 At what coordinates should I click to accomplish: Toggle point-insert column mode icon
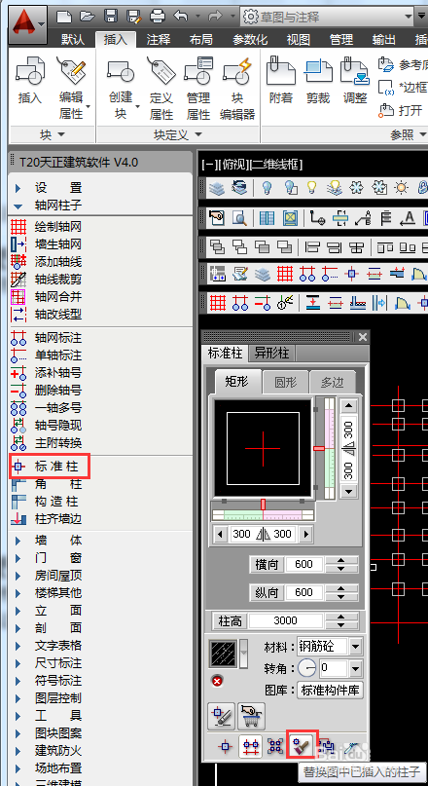point(226,746)
